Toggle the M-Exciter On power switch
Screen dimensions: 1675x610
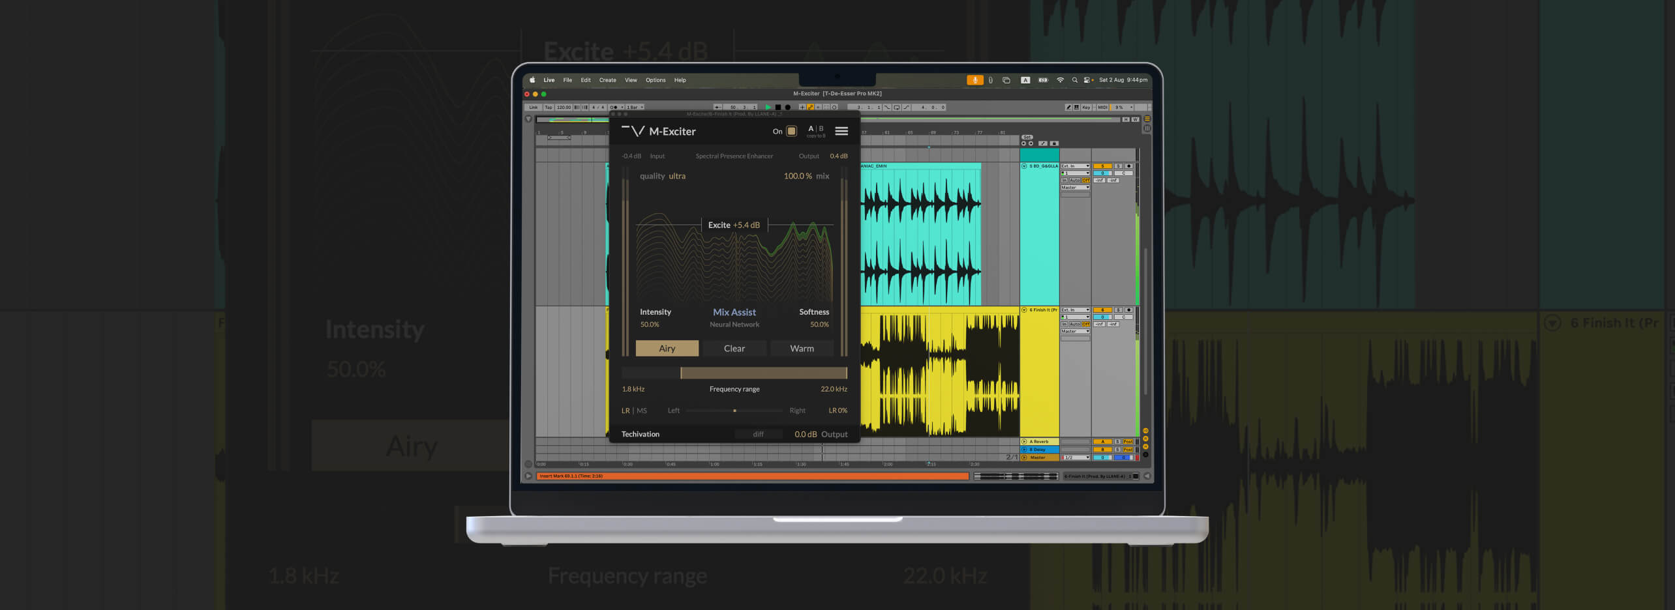tap(791, 131)
